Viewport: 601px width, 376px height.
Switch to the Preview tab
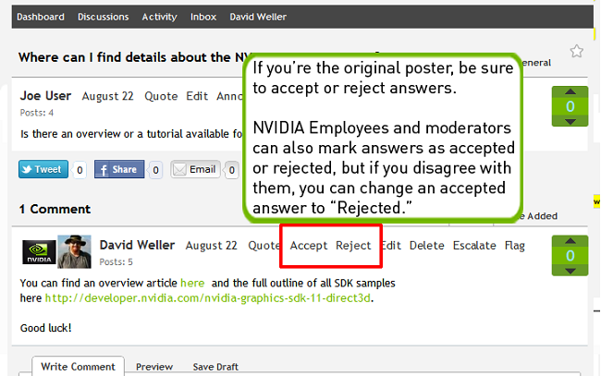coord(154,367)
